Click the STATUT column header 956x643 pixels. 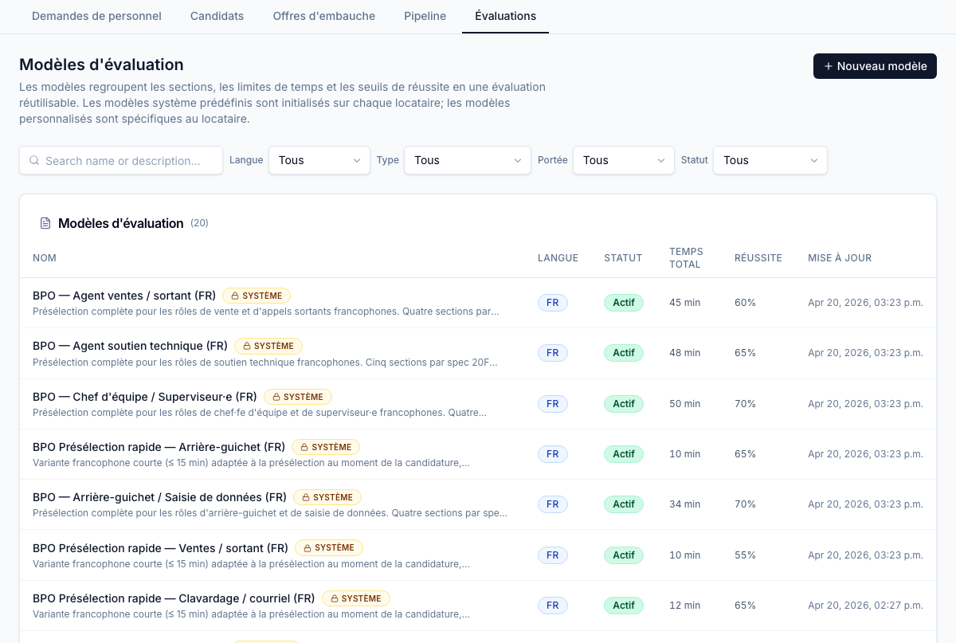[x=623, y=258]
